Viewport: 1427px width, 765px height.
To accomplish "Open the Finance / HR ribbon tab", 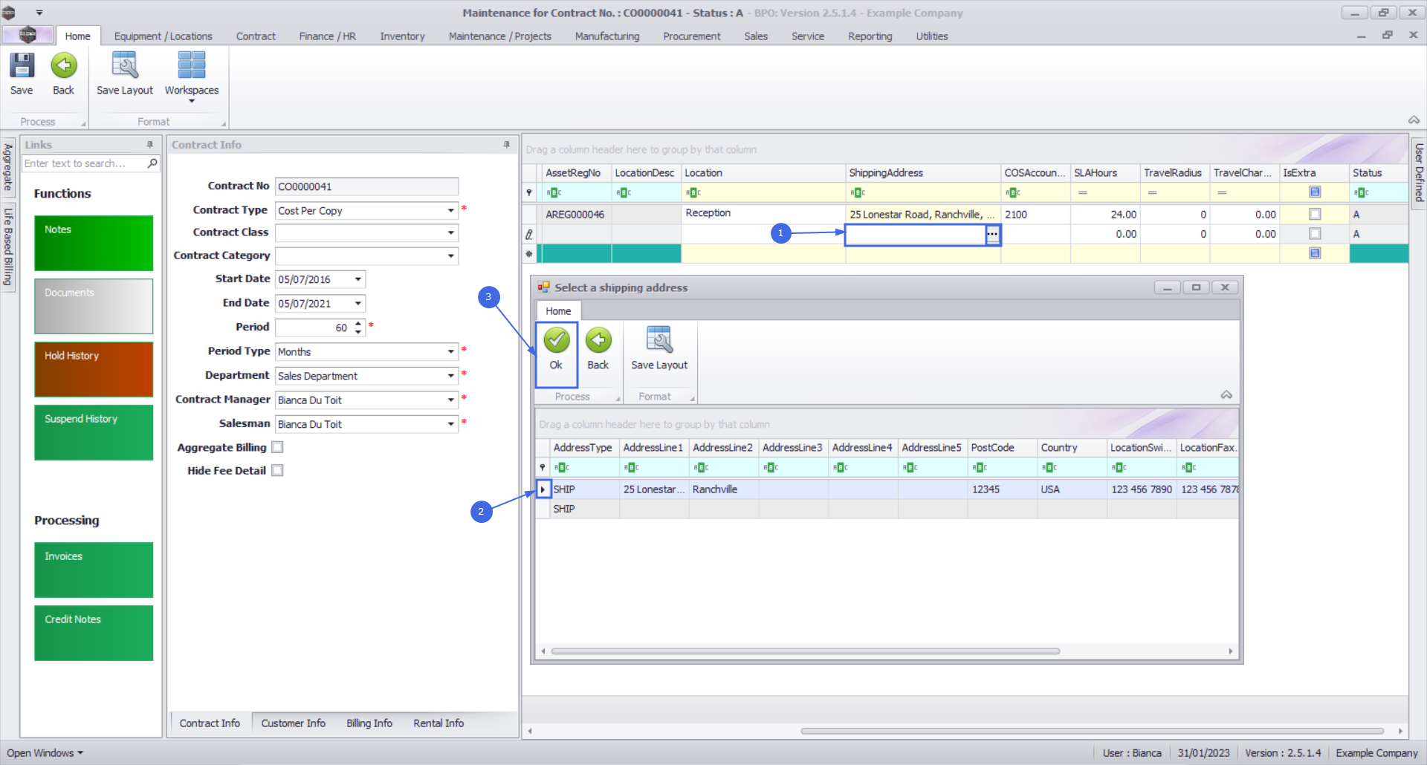I will coord(328,36).
